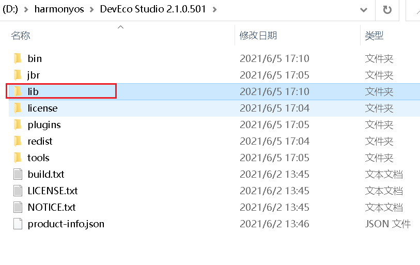
Task: Select the tools folder name
Action: pyautogui.click(x=39, y=158)
